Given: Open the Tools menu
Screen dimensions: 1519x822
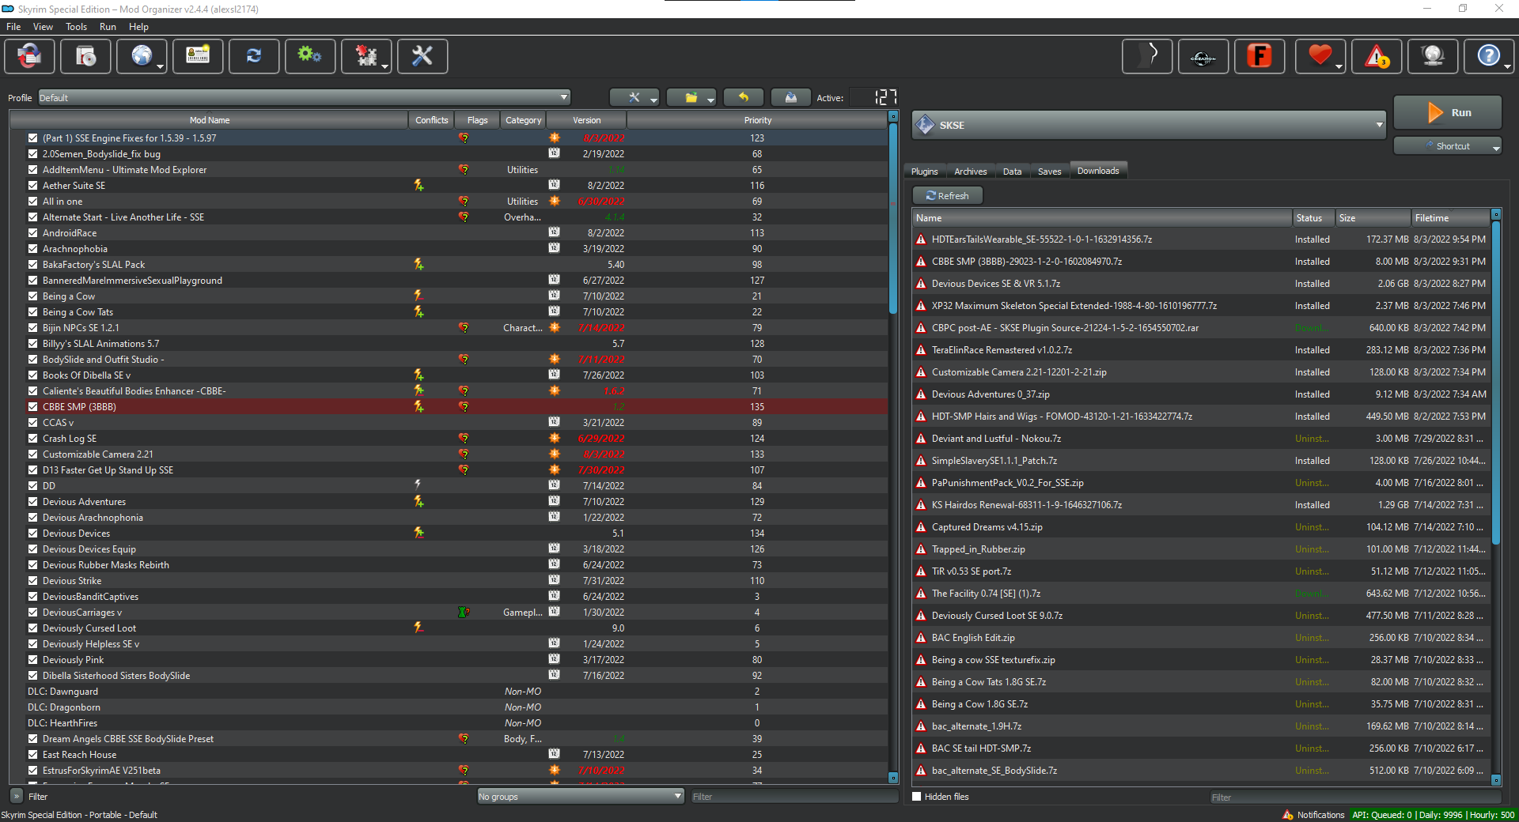Looking at the screenshot, I should click(76, 27).
